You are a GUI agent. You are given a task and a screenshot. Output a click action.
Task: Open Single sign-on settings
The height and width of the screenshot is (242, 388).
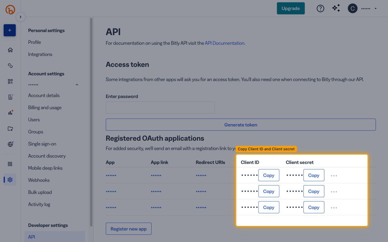(42, 144)
